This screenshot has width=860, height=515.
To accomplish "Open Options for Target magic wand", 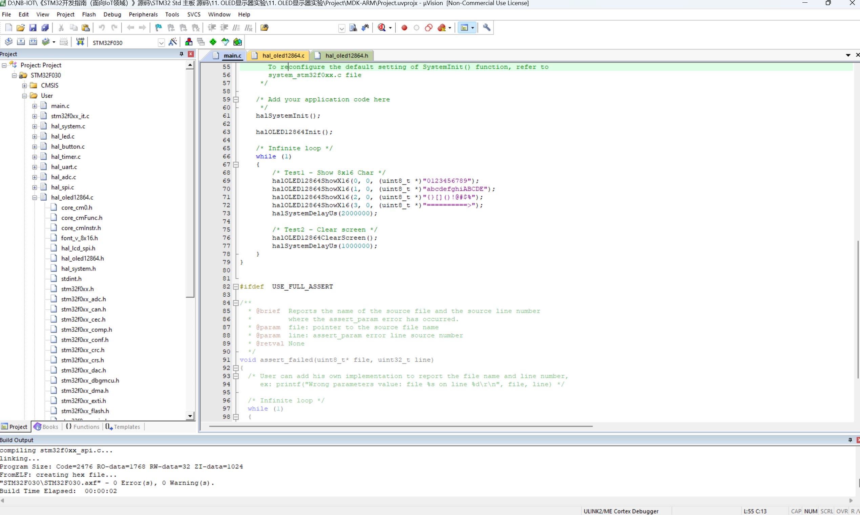I will pyautogui.click(x=173, y=42).
